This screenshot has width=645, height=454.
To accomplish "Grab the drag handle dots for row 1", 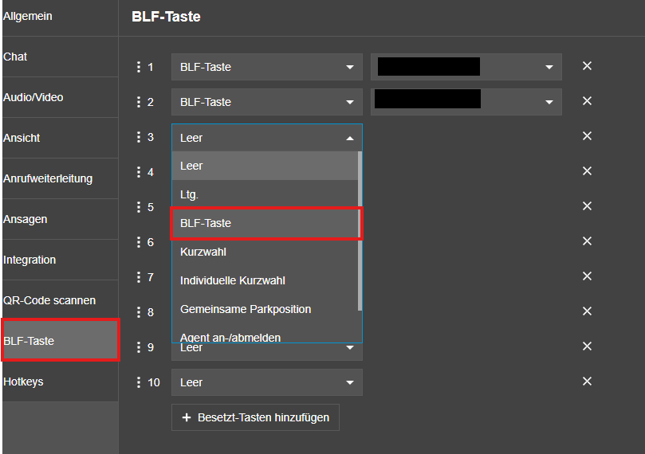I will pos(138,67).
